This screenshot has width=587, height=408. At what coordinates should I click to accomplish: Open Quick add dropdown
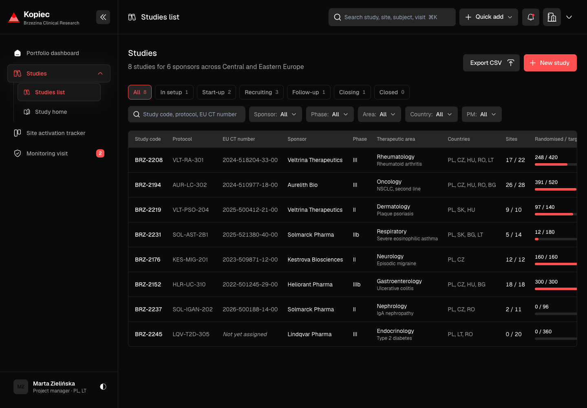click(x=489, y=17)
